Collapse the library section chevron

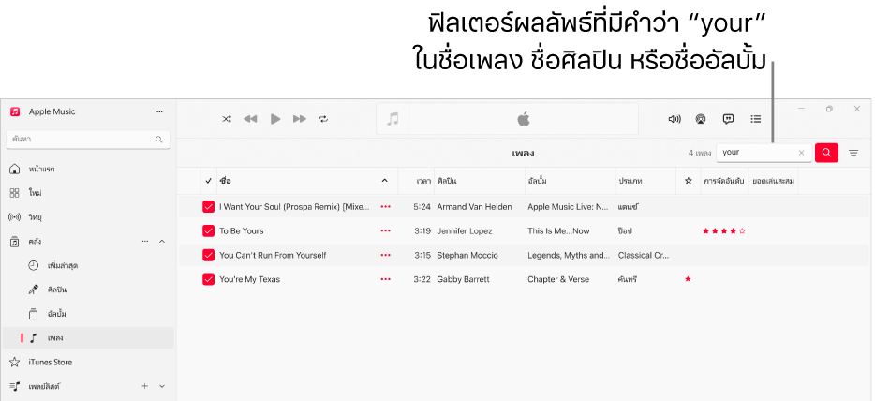[162, 242]
